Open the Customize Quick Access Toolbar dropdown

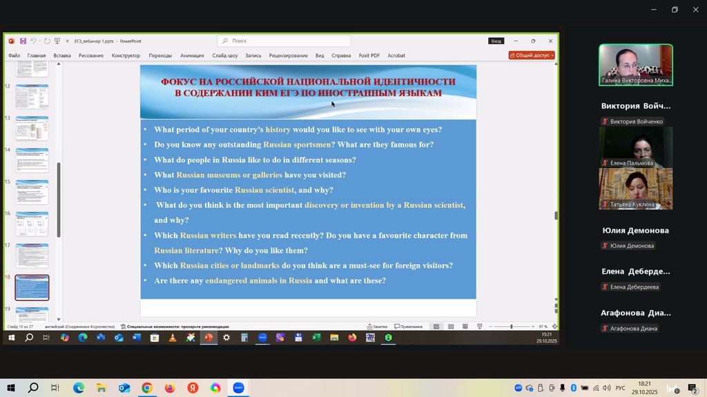[x=67, y=41]
